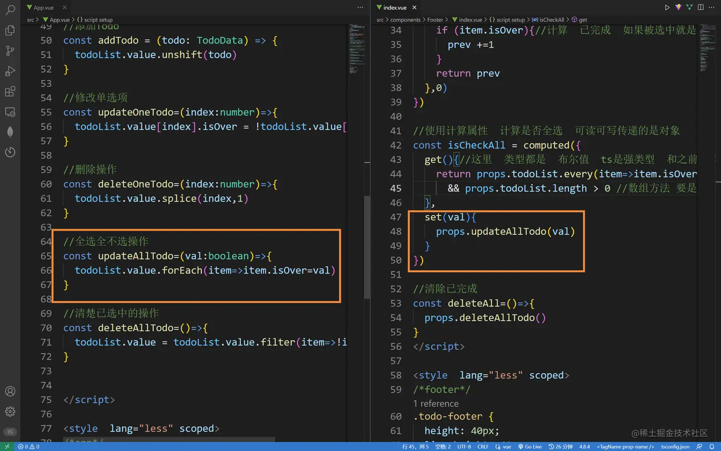Screen dimensions: 721x451
Task: Click the keyboard layout icon below the gear
Action: (x=10, y=431)
